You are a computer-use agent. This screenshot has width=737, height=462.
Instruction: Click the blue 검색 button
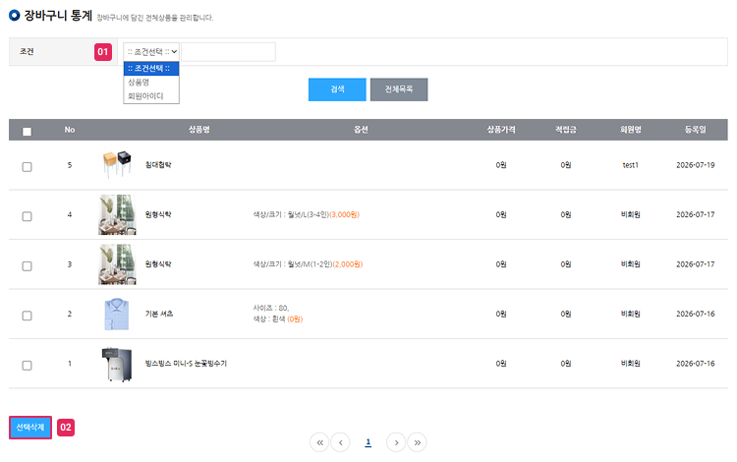(337, 89)
